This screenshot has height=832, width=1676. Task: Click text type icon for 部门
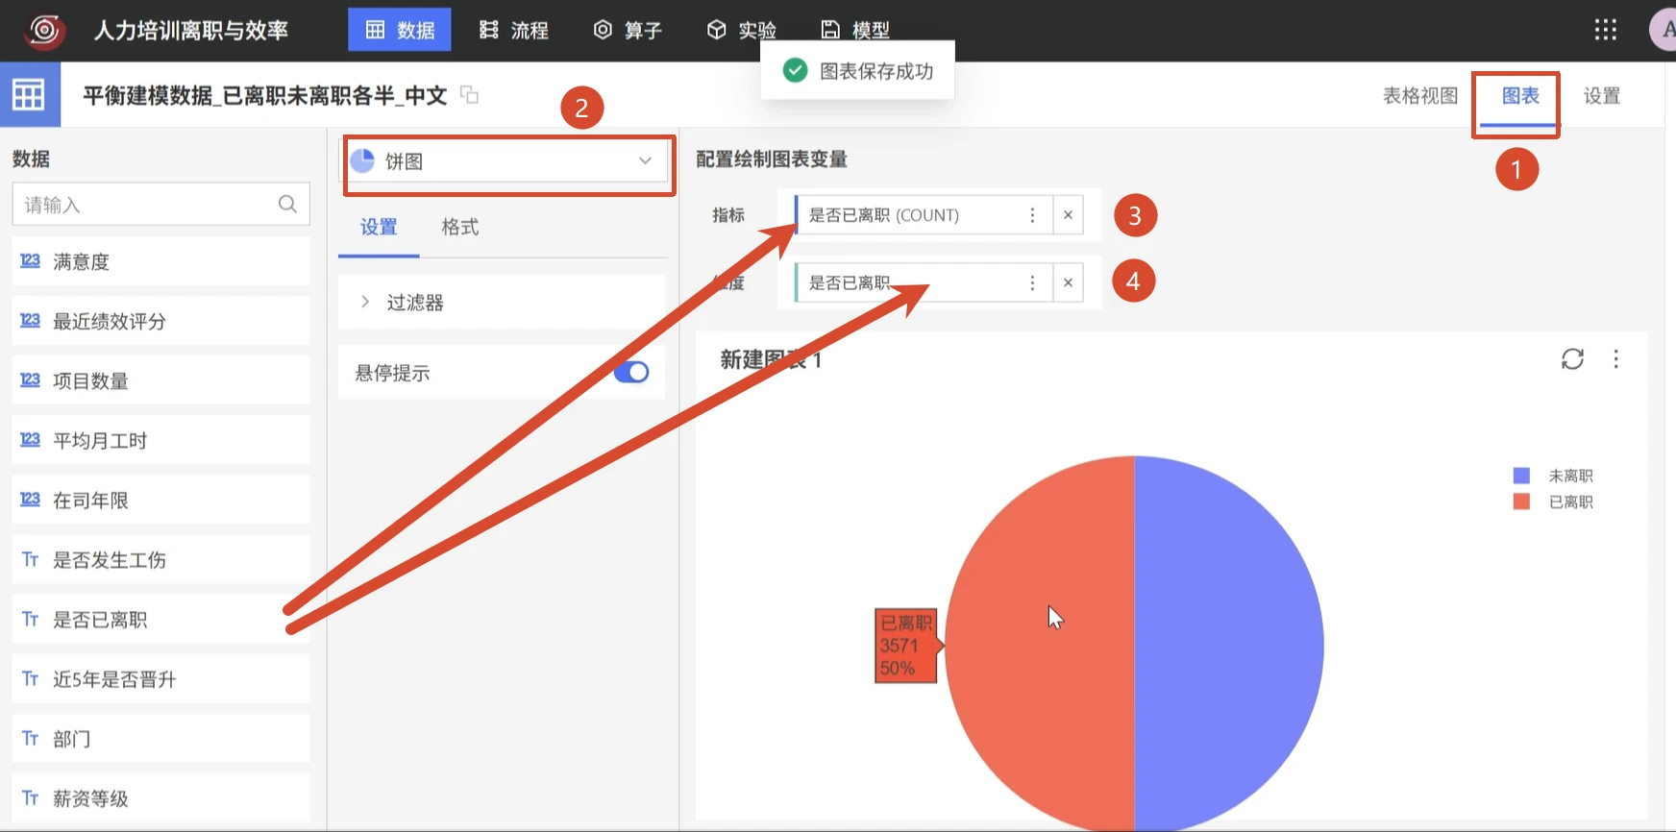click(x=30, y=739)
